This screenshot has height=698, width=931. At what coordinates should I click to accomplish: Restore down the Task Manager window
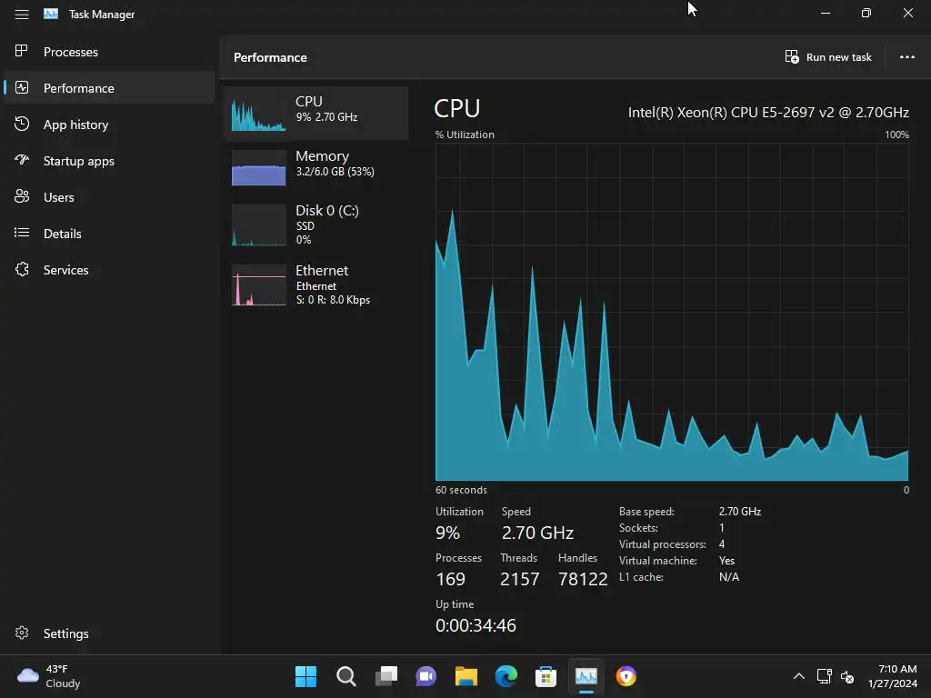(x=866, y=13)
